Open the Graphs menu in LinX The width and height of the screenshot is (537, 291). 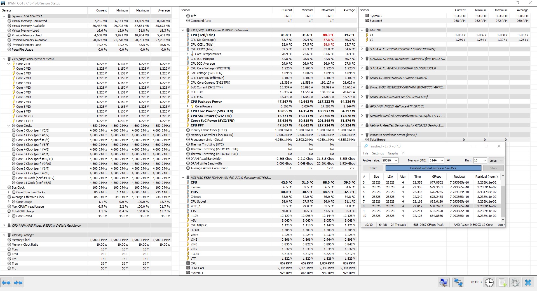coord(393,153)
